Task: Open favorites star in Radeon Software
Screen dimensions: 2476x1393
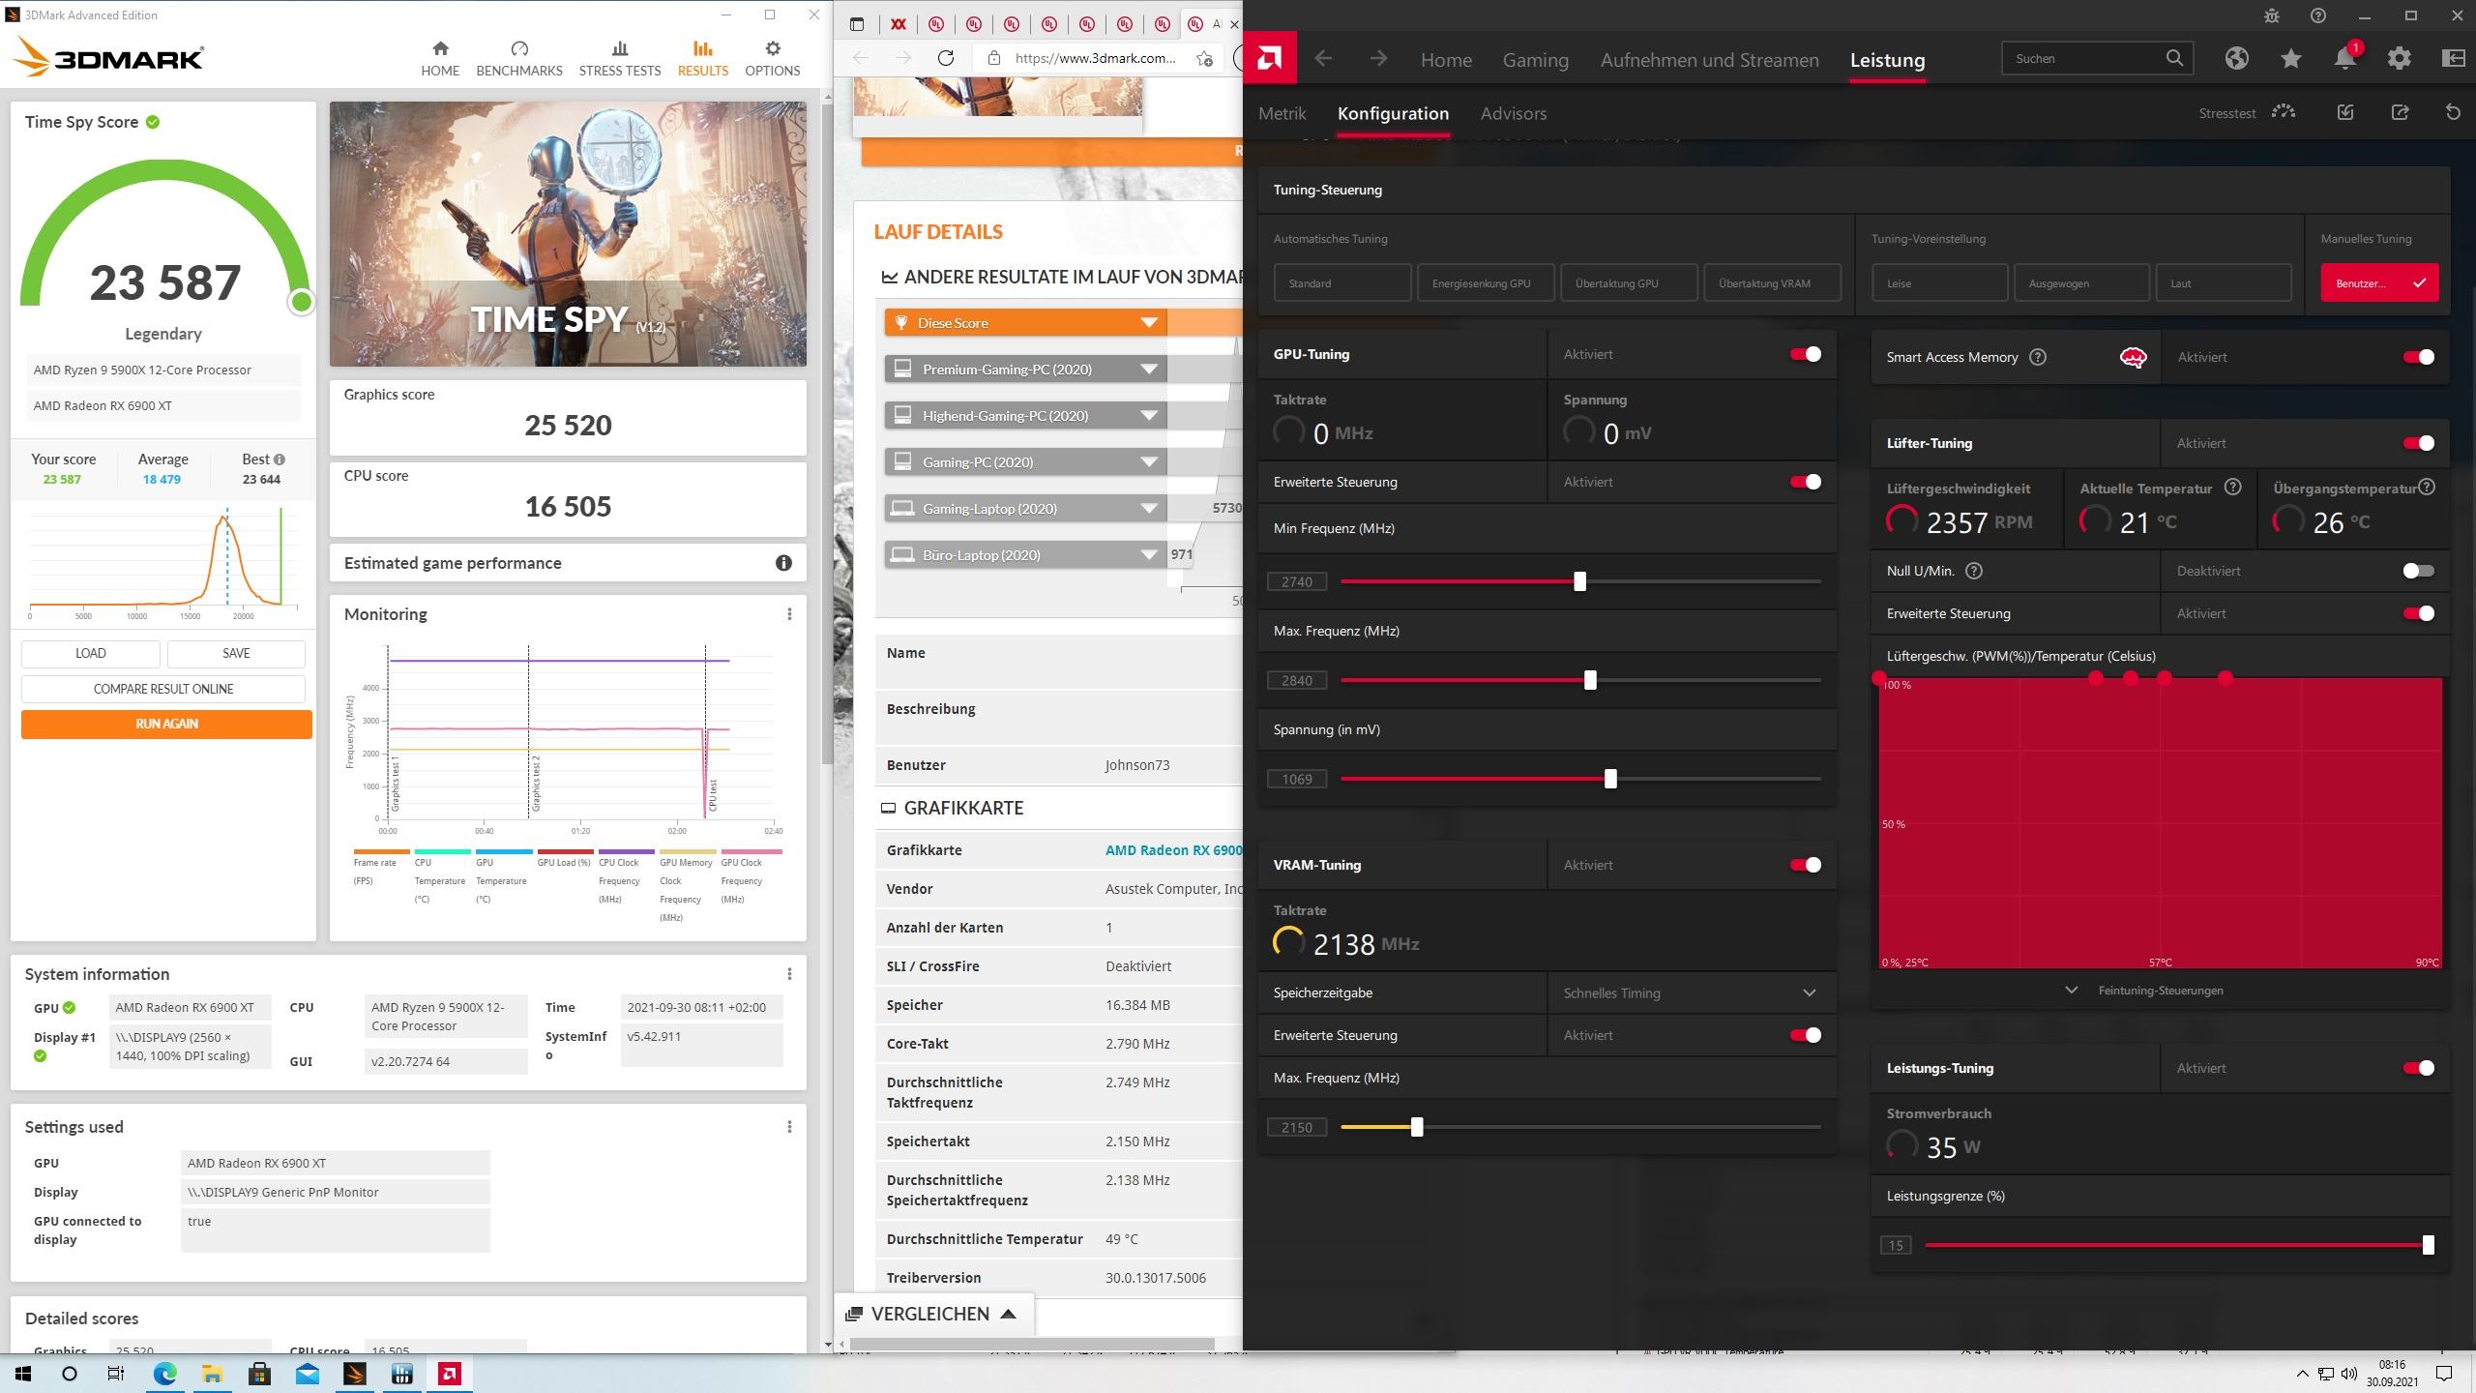Action: 2290,58
